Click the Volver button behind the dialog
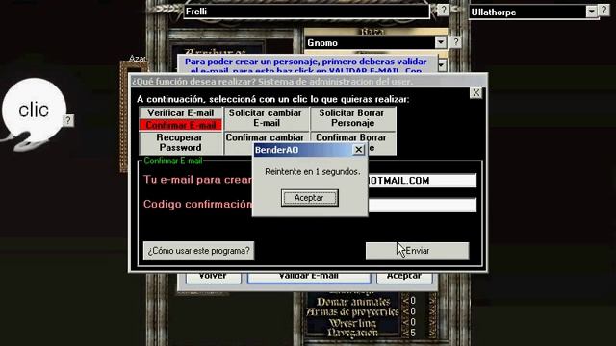 pos(213,278)
